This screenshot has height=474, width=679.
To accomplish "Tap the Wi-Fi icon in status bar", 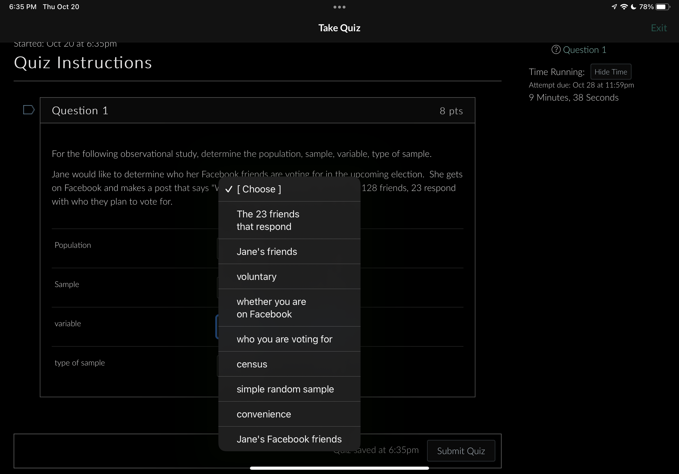I will [x=624, y=7].
